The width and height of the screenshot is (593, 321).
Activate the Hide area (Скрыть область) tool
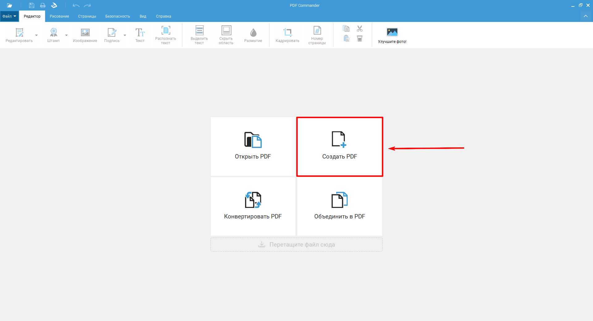pos(226,31)
